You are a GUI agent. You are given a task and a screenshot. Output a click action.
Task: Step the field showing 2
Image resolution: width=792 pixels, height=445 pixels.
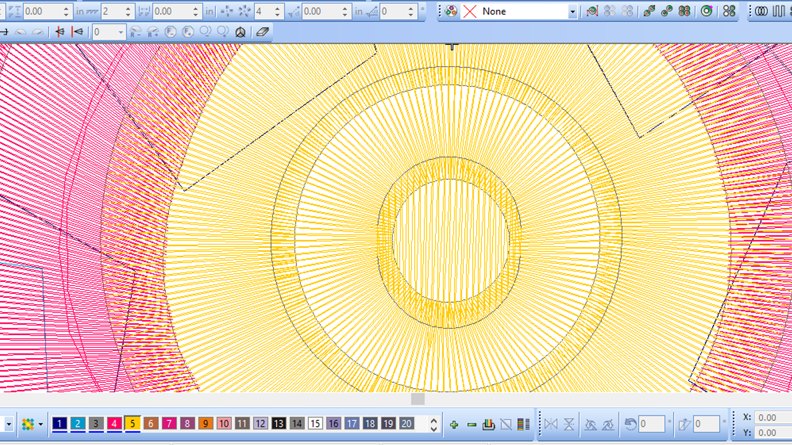(128, 12)
